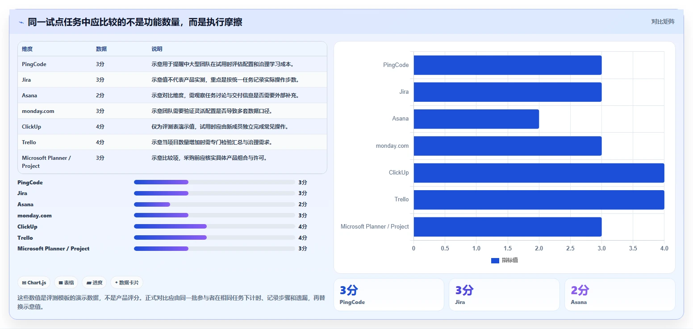
Task: Click the 指标值 legend text
Action: pos(510,260)
